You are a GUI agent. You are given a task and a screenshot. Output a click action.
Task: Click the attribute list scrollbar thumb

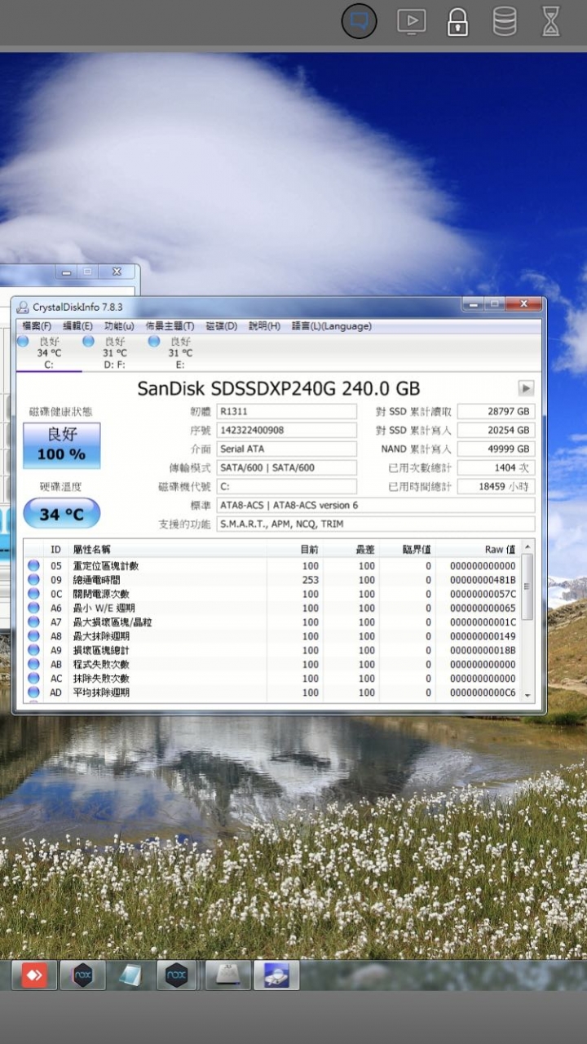tap(527, 586)
